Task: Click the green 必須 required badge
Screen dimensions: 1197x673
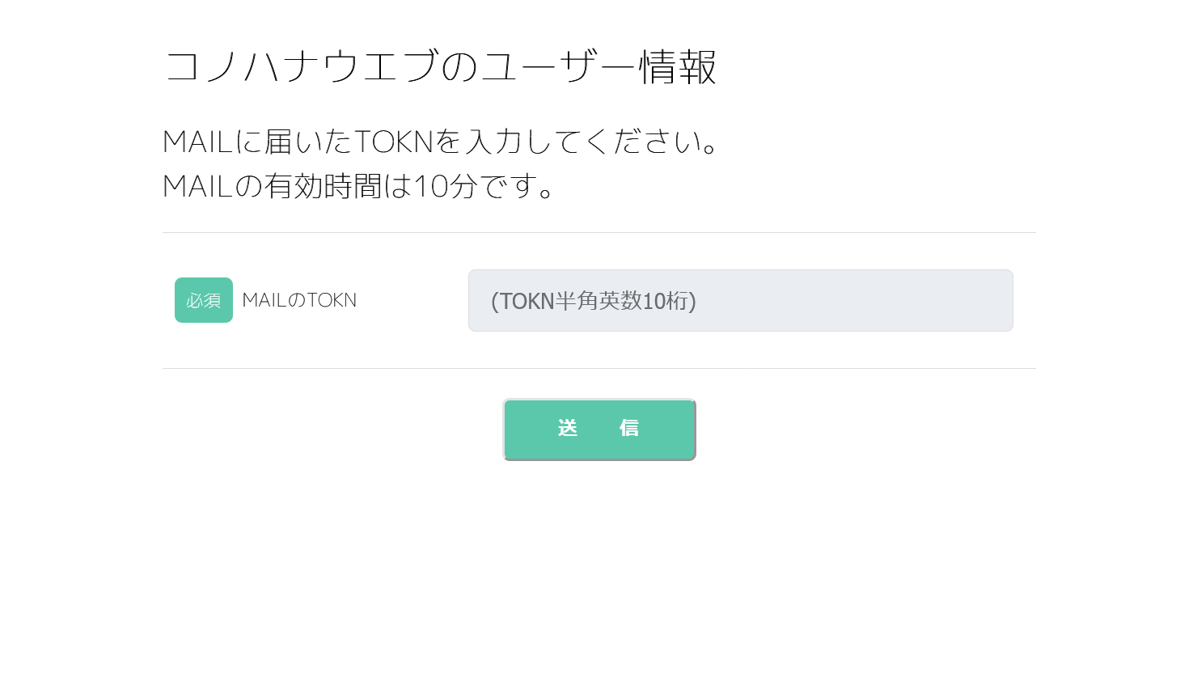Action: [204, 300]
